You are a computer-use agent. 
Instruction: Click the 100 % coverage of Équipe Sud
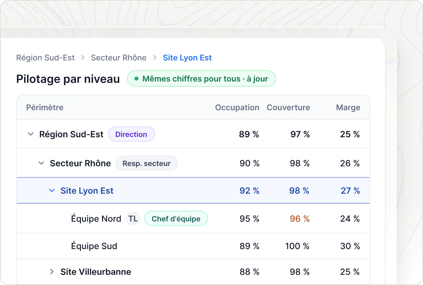[297, 246]
